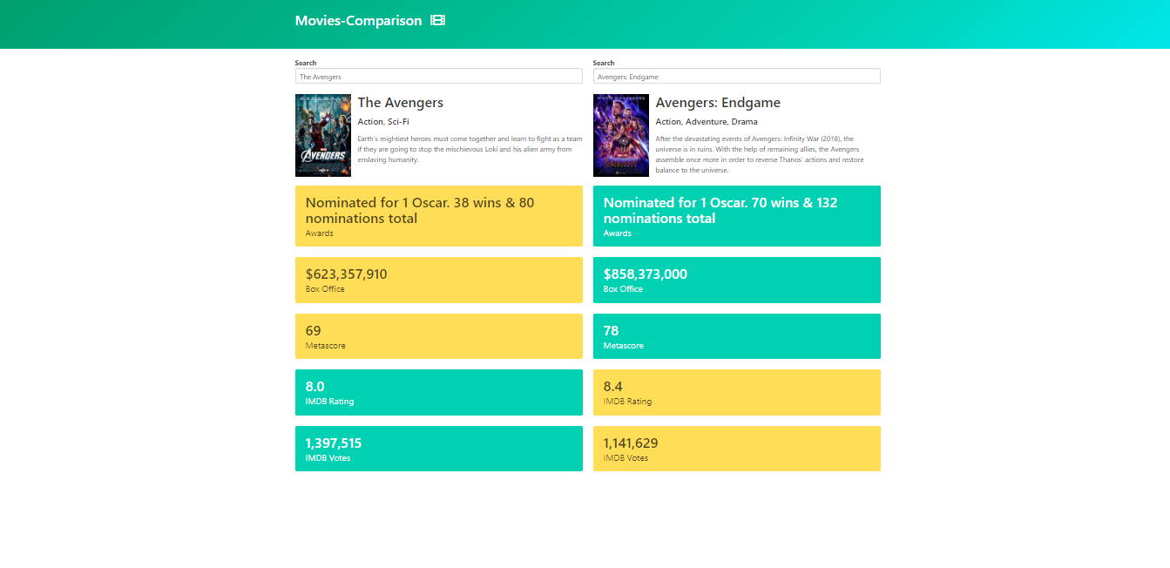Click the search field containing The Avengers
1170x568 pixels.
pos(438,76)
